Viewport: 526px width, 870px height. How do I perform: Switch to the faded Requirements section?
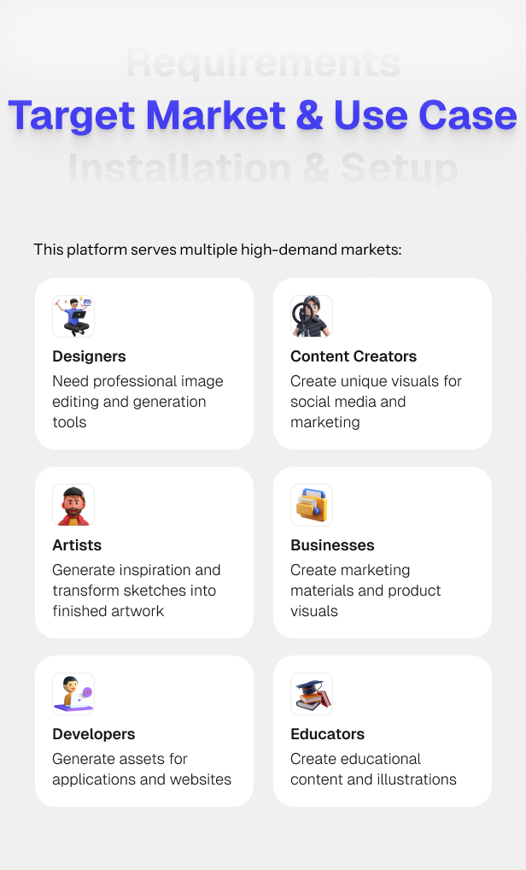[262, 63]
